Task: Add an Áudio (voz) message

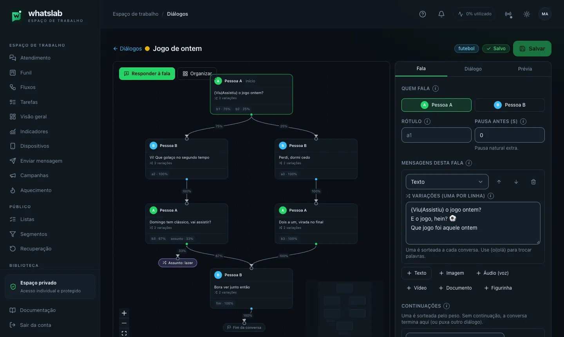Action: coord(492,273)
